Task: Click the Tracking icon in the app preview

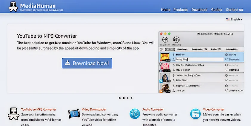Action: (x=176, y=40)
